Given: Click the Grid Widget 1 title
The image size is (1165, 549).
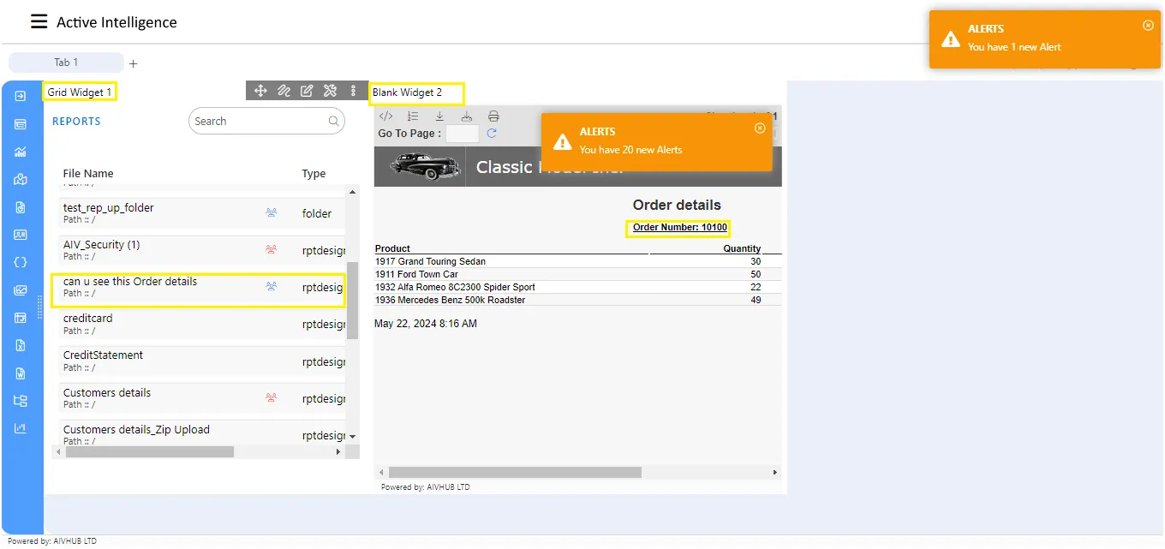Looking at the screenshot, I should (80, 92).
